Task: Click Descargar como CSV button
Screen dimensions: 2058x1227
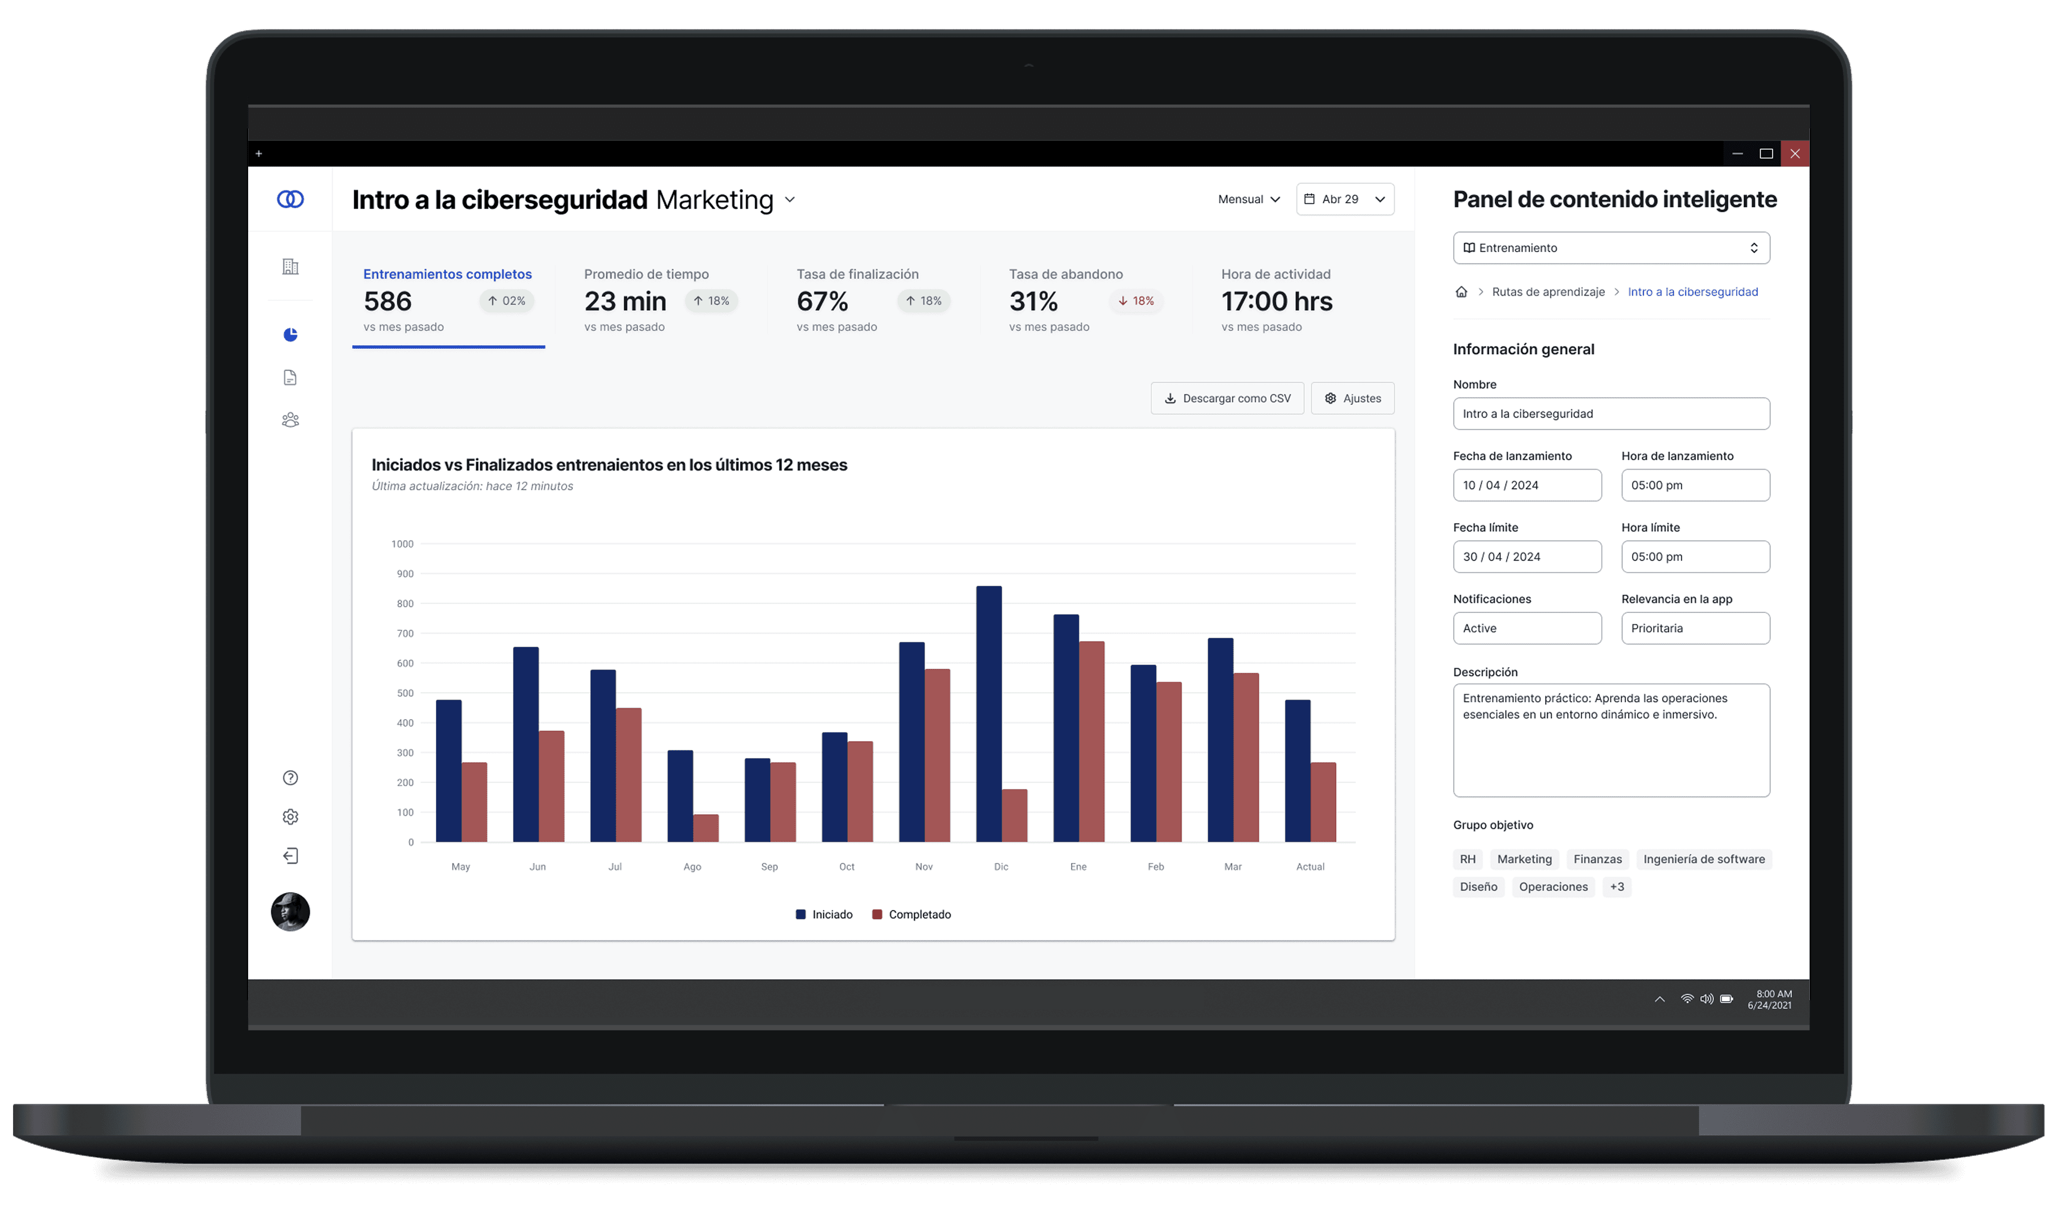Action: point(1227,399)
